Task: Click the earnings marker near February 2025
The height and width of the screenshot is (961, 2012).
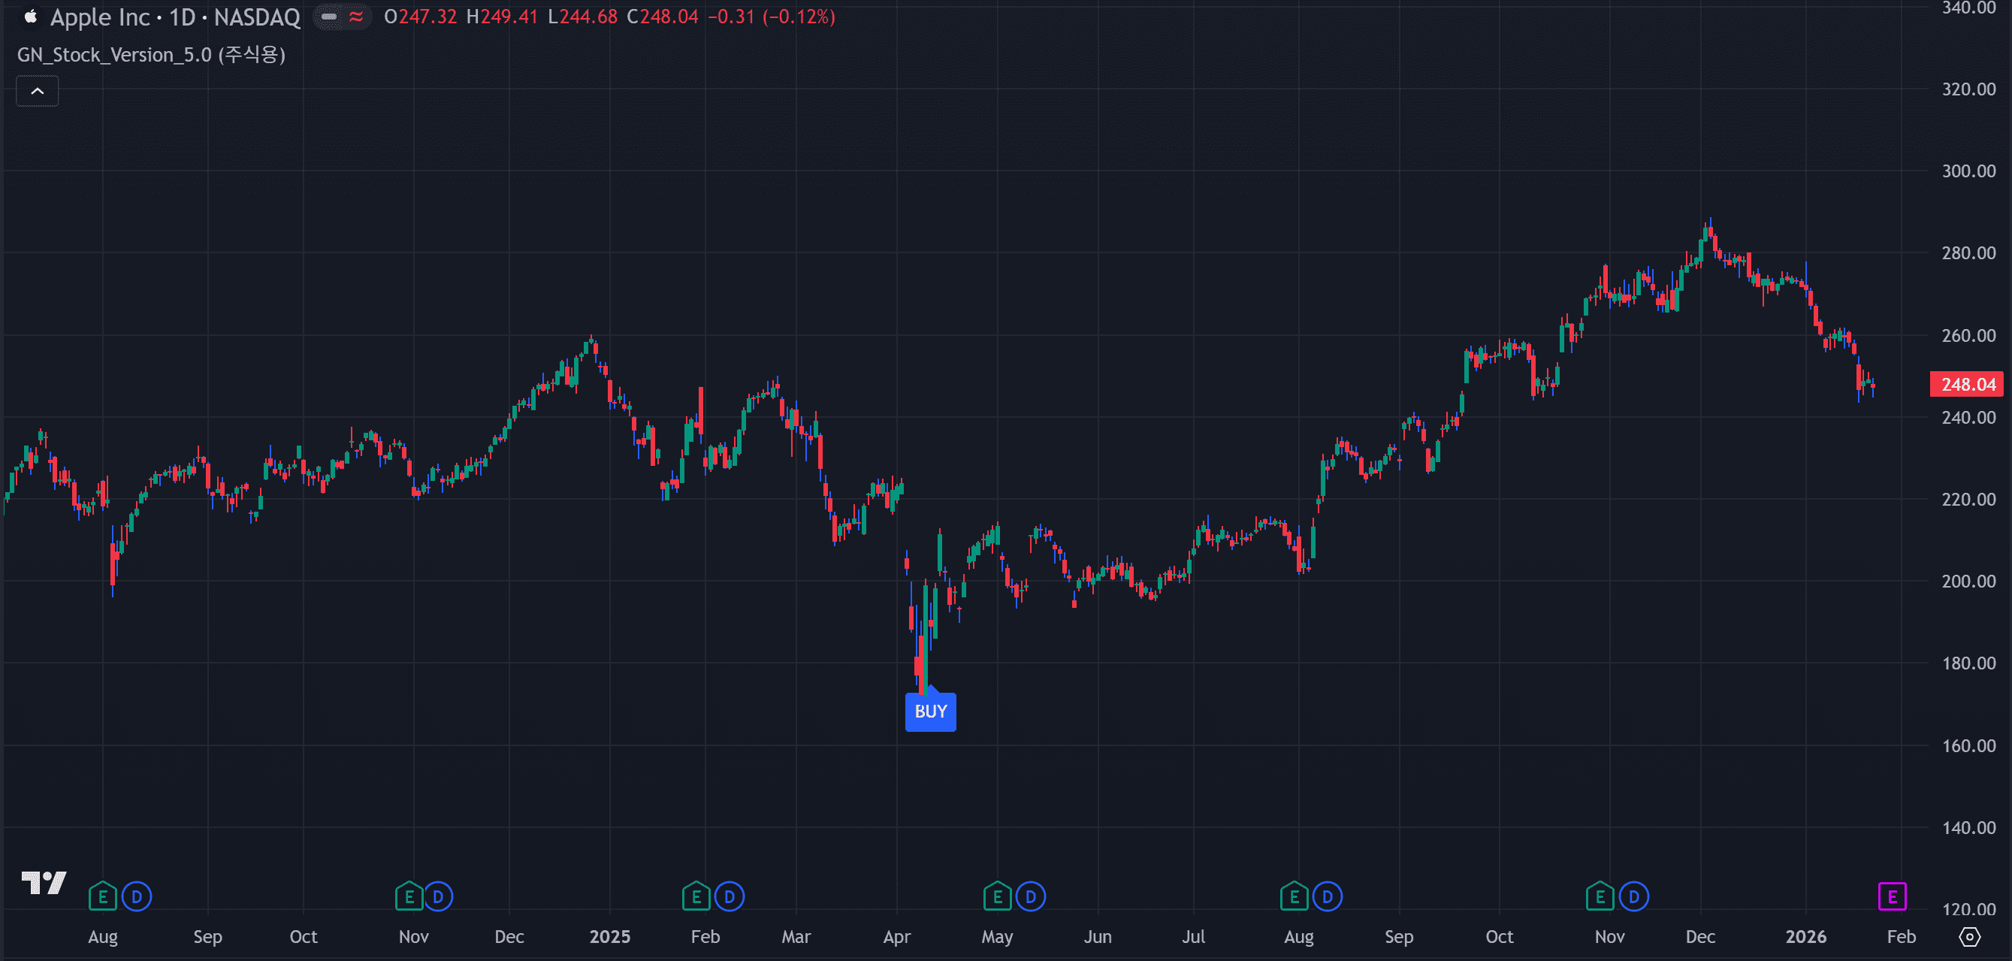Action: pyautogui.click(x=696, y=896)
